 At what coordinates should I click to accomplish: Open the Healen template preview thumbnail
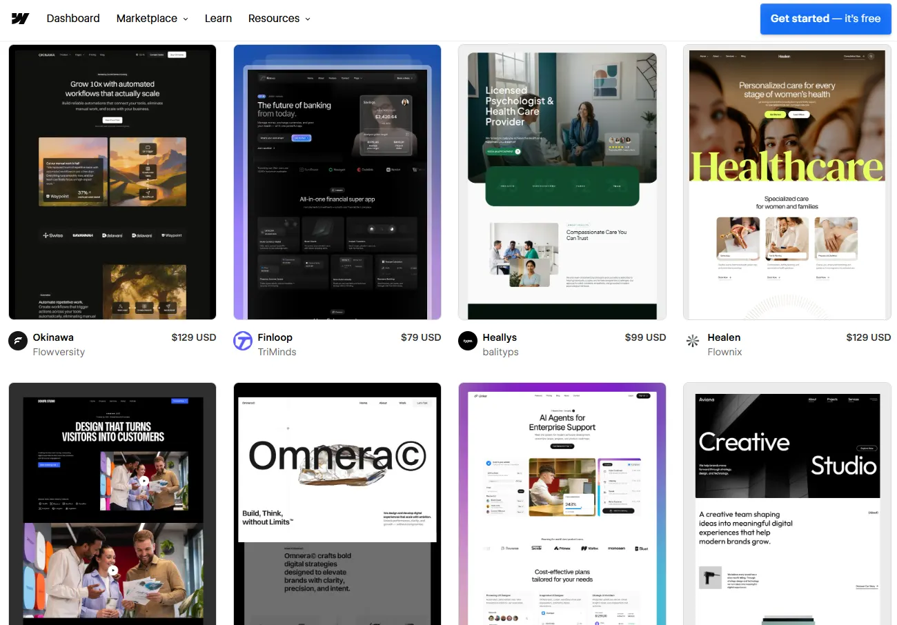pyautogui.click(x=787, y=182)
